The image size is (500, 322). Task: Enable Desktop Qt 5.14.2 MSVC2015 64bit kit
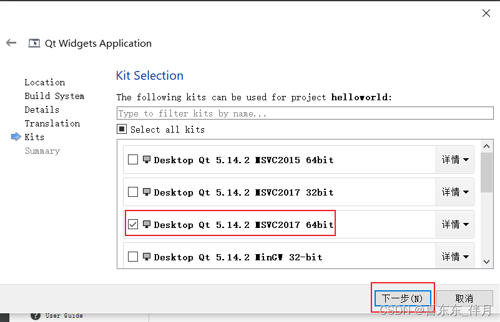133,159
